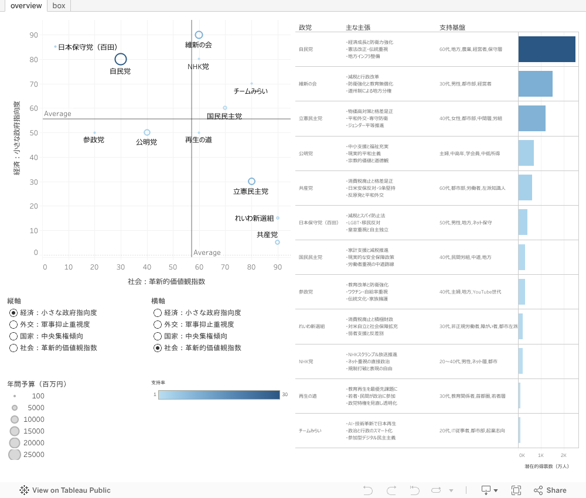Viewport: 586px width, 498px height.
Task: Click the 自民党 bar in vote chart
Action: [547, 49]
